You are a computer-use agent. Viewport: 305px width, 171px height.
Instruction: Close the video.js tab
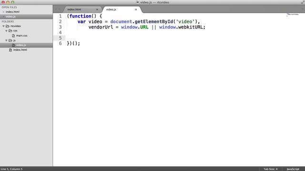pyautogui.click(x=136, y=9)
